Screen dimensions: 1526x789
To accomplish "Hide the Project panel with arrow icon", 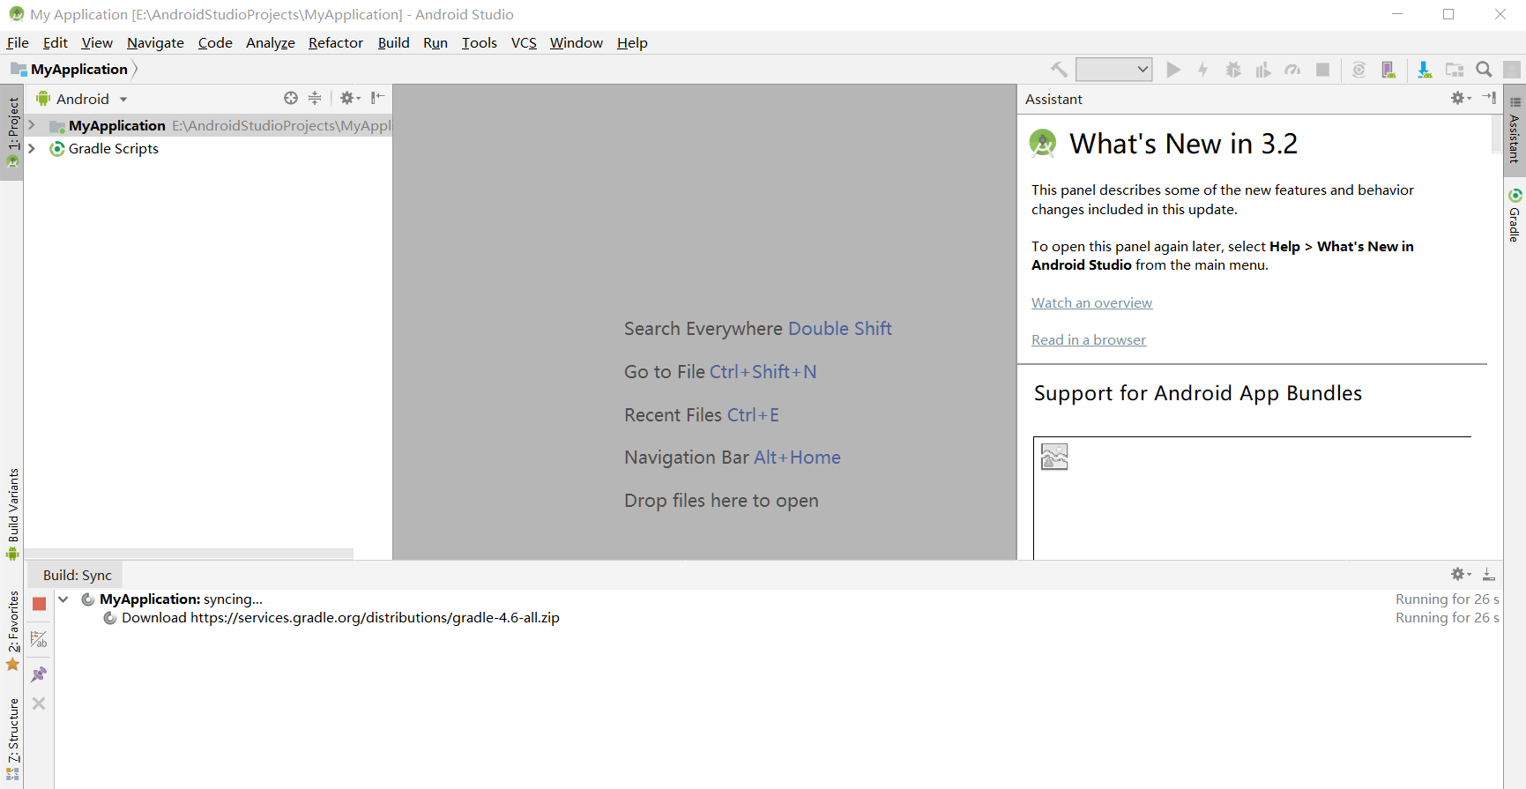I will pos(378,98).
